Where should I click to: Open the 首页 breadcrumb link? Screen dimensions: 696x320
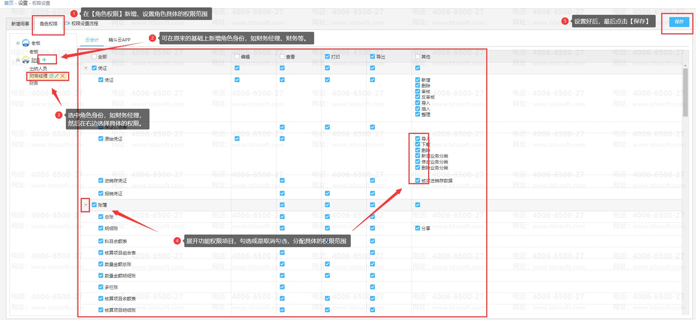tap(9, 3)
